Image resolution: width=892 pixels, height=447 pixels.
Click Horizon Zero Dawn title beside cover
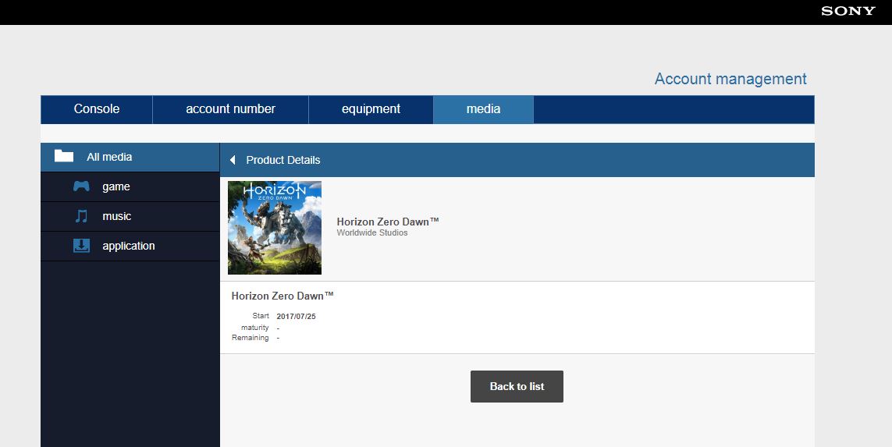(388, 222)
